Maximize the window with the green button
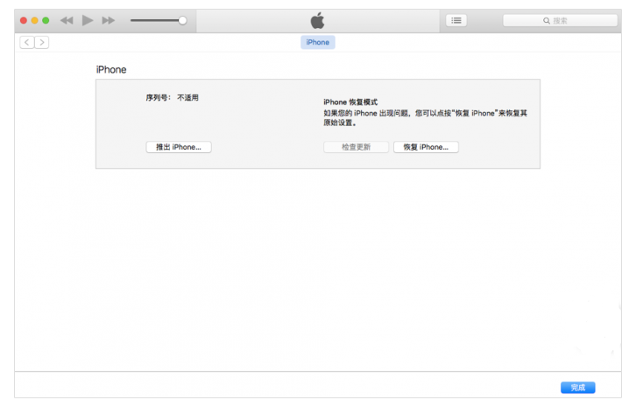 46,20
